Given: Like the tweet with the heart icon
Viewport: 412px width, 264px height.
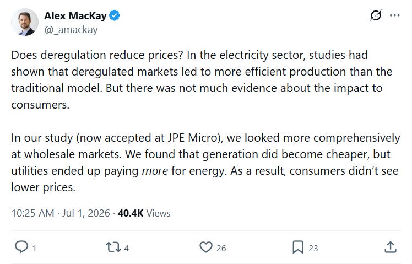Looking at the screenshot, I should (206, 247).
